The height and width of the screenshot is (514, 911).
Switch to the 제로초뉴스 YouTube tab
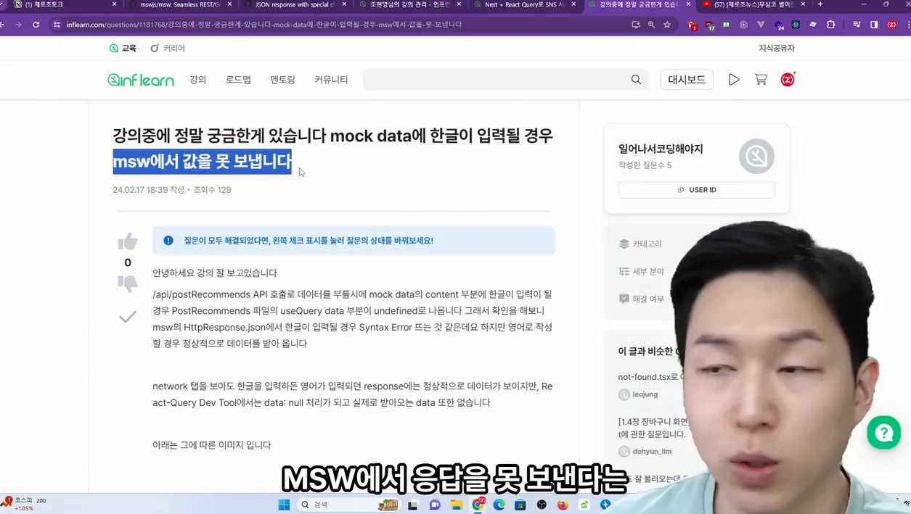click(x=753, y=4)
